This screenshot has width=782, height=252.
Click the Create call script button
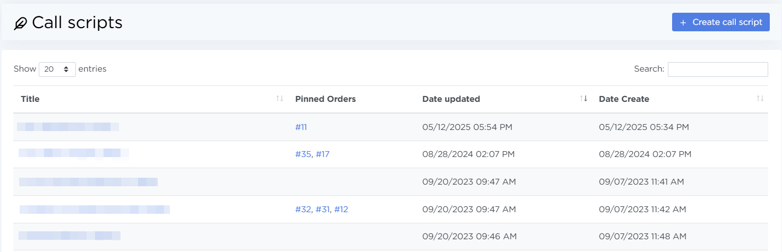click(x=720, y=22)
